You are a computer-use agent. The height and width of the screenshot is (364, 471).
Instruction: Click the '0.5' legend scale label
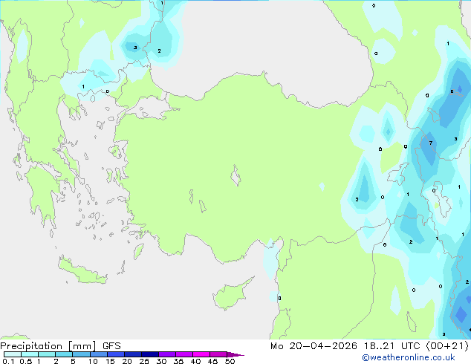pos(26,361)
